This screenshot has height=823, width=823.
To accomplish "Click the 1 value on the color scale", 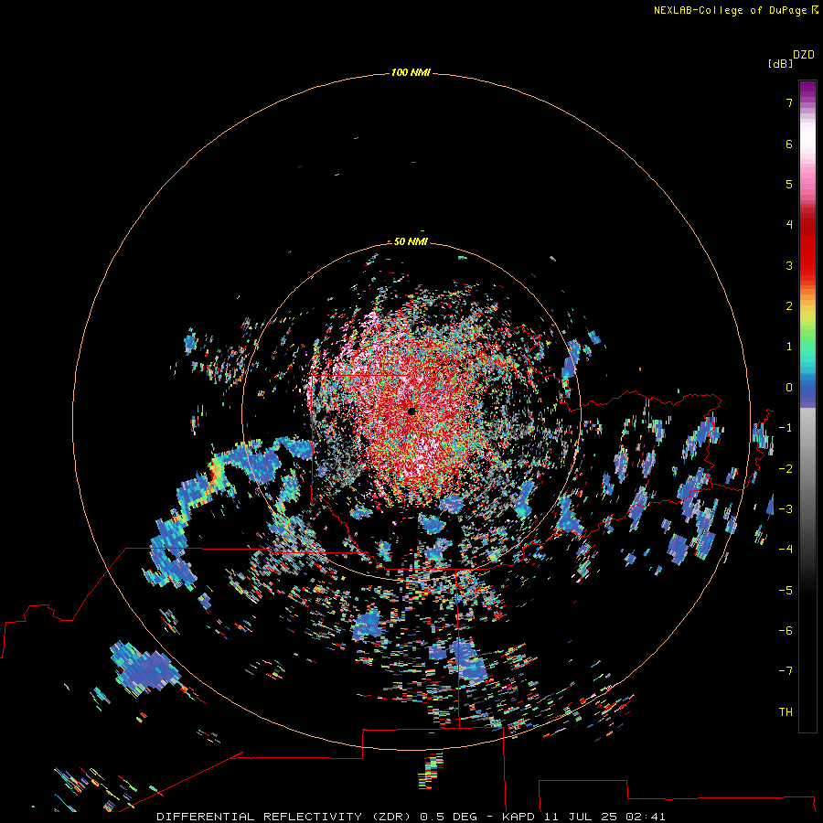I will (789, 347).
